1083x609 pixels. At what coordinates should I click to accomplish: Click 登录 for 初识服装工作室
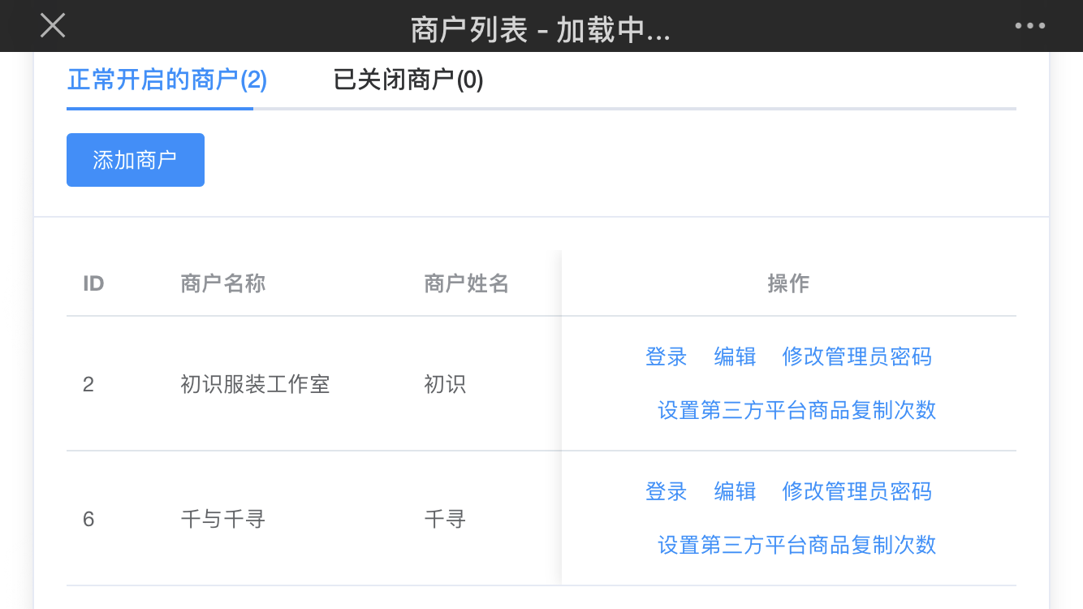coord(667,356)
